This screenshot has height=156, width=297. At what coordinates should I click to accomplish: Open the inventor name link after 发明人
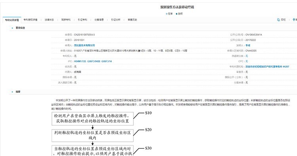[x=248, y=45]
